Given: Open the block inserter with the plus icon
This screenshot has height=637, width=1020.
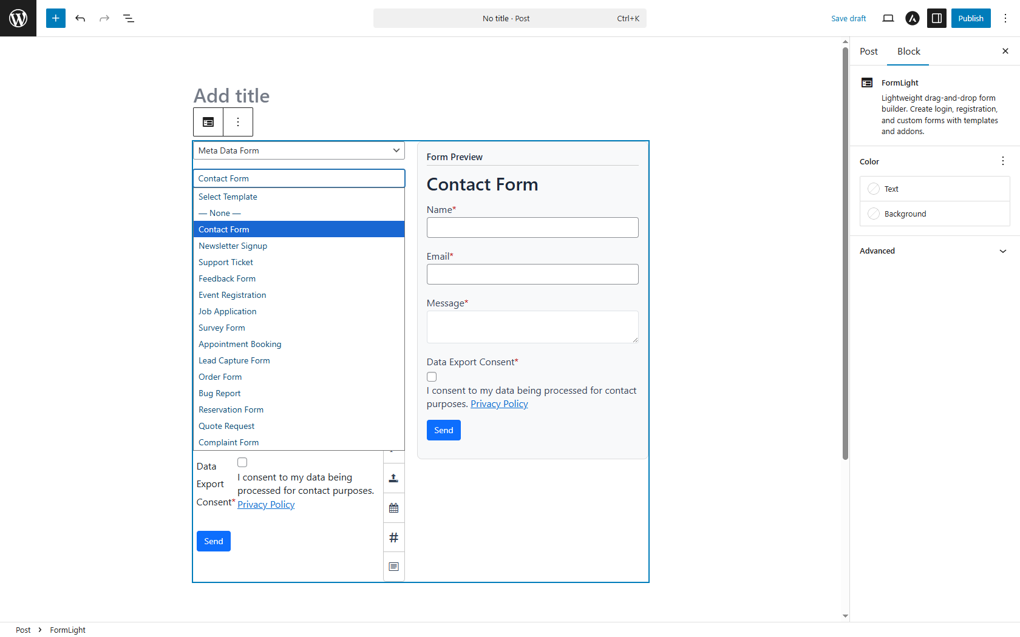Looking at the screenshot, I should (x=55, y=18).
